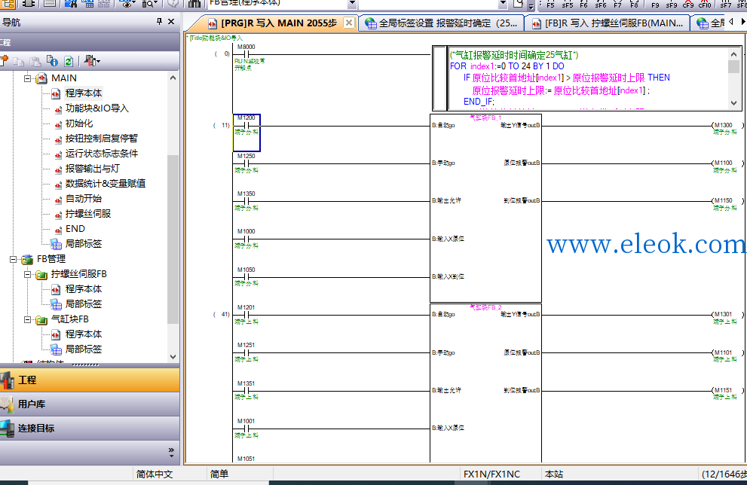
Task: Open the 工程 navigation pane
Action: click(x=90, y=380)
